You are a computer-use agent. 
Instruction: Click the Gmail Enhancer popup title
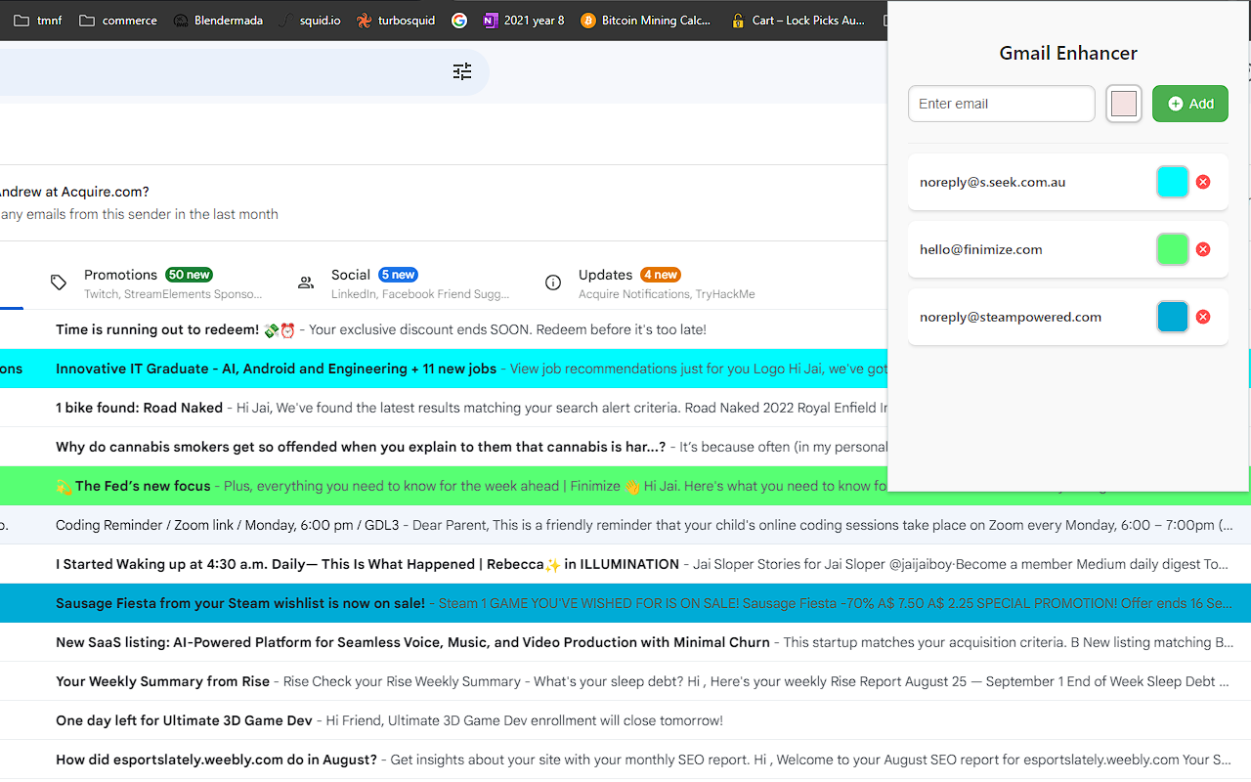pos(1068,53)
